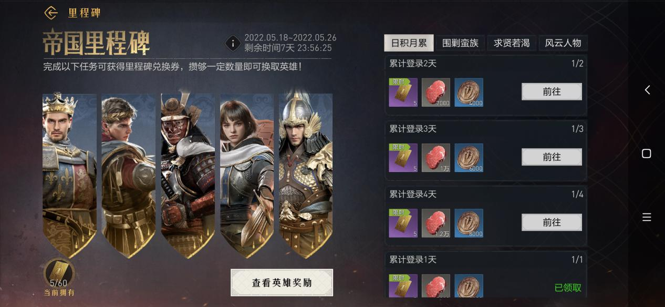Select the short-haired female knight banner
665x307 pixels.
click(246, 173)
